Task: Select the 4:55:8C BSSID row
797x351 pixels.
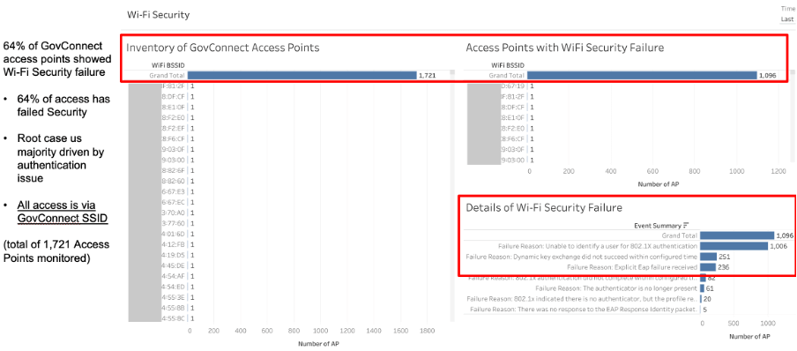Action: pyautogui.click(x=174, y=319)
